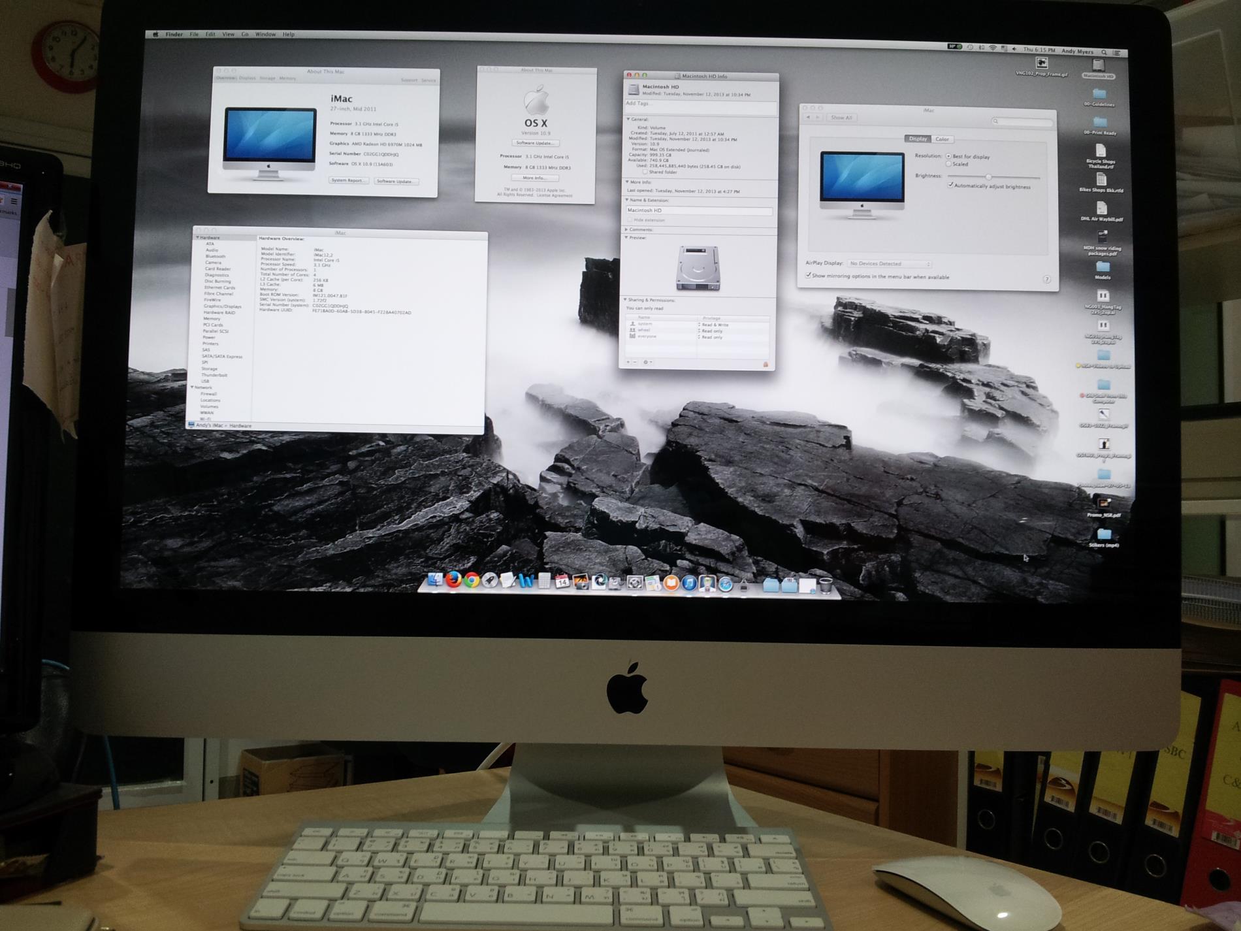1241x931 pixels.
Task: Expand Comments section in Info window
Action: (626, 229)
